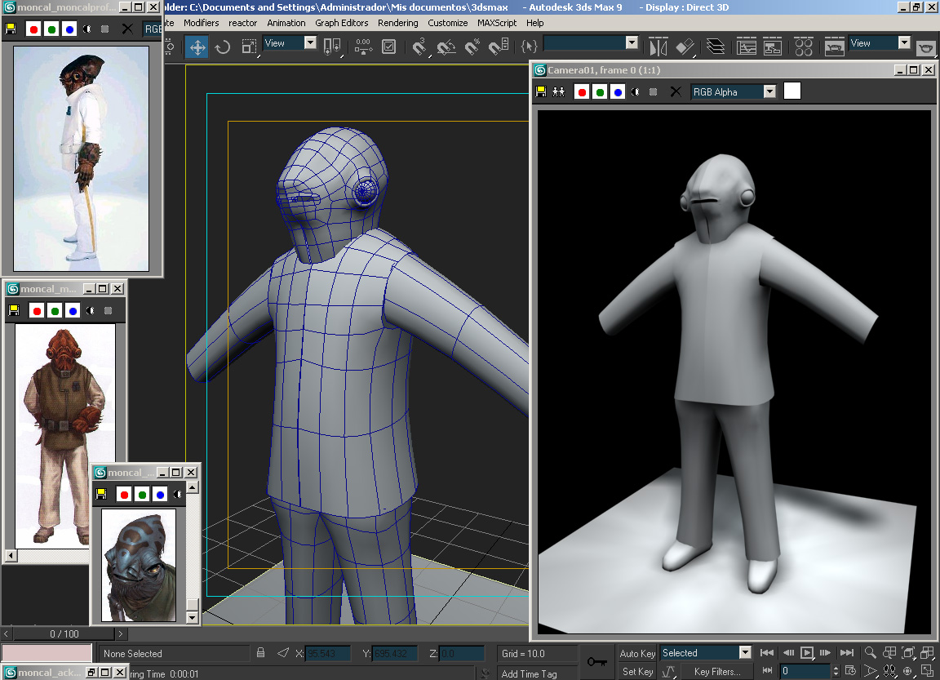940x680 pixels.
Task: Toggle green channel in Camera01 window
Action: [600, 91]
